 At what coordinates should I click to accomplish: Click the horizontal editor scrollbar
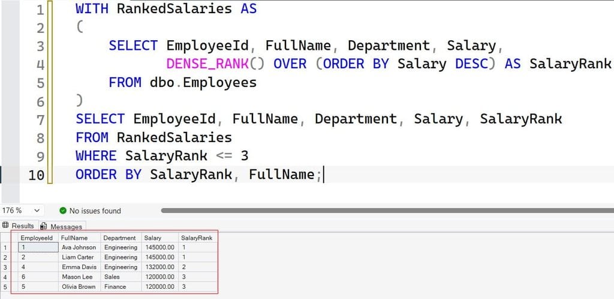tap(387, 210)
